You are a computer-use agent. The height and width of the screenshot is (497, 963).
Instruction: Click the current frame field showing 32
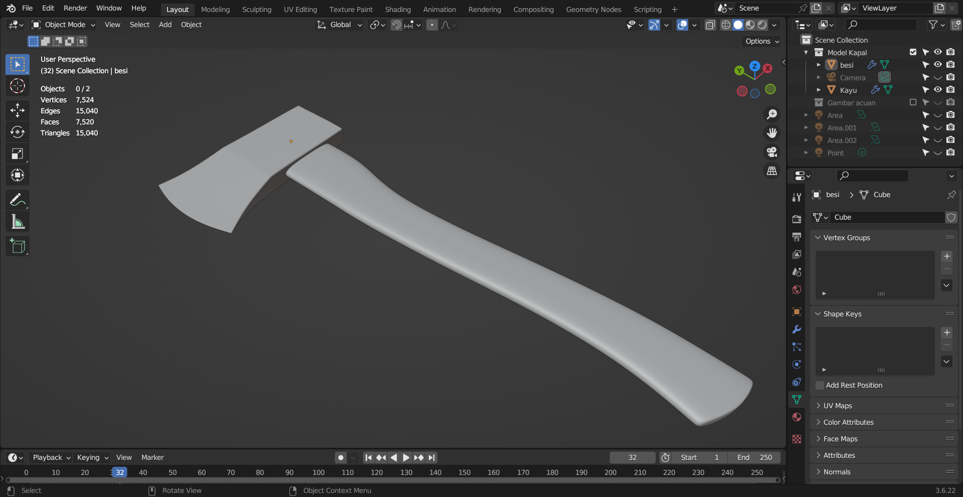click(632, 457)
